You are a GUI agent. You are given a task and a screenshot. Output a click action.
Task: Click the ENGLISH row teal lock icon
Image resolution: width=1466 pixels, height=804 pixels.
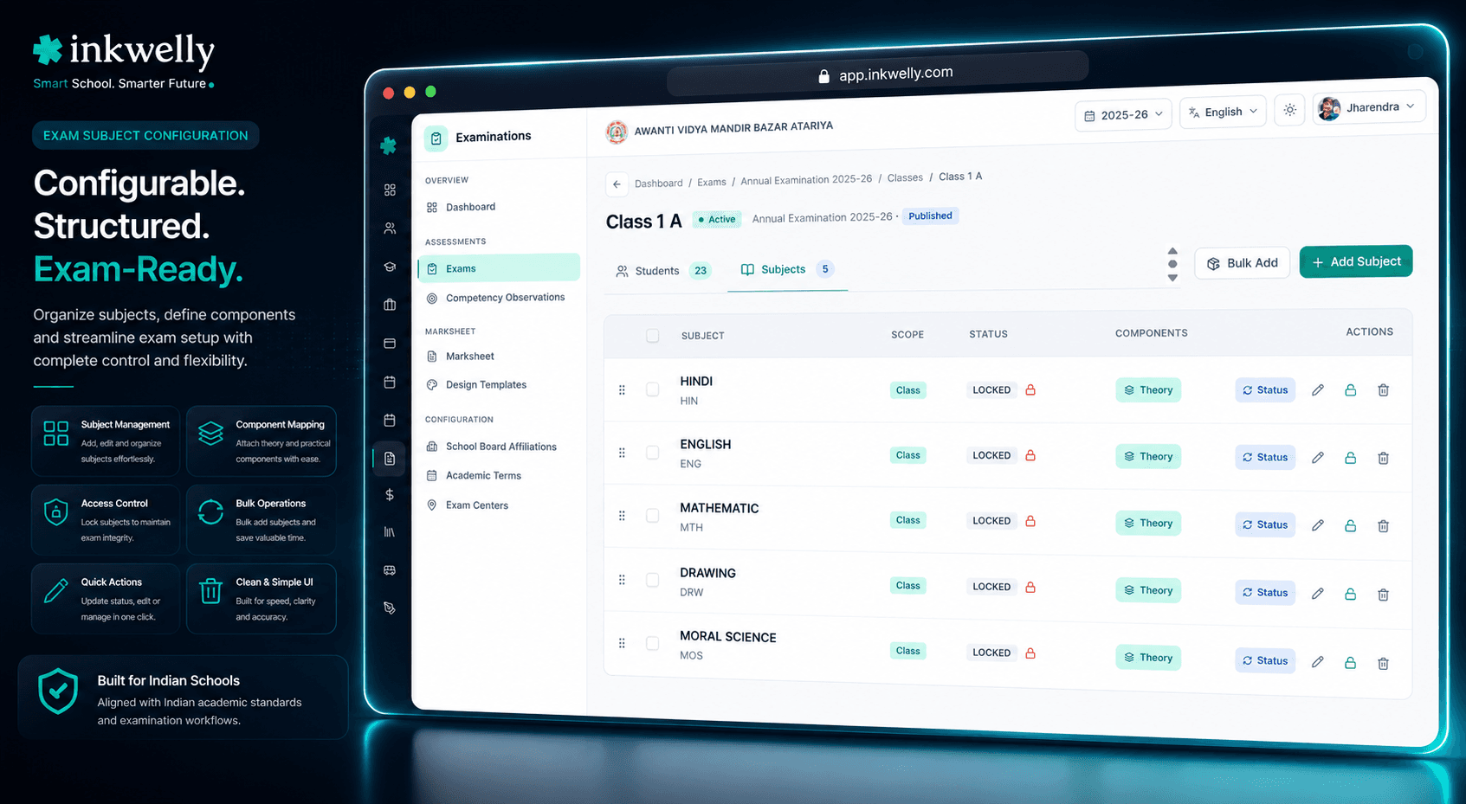click(x=1350, y=457)
